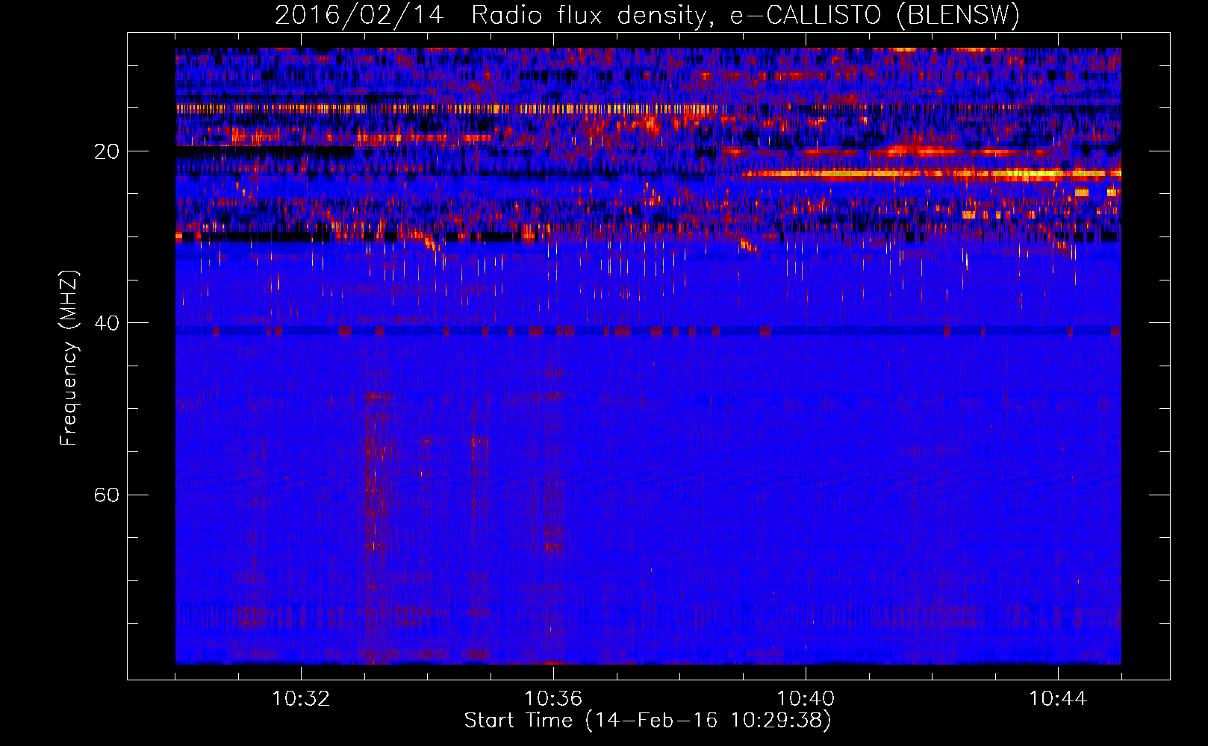Click the Frequency (MHZ) axis label
Viewport: 1208px width, 746px height.
coord(69,358)
